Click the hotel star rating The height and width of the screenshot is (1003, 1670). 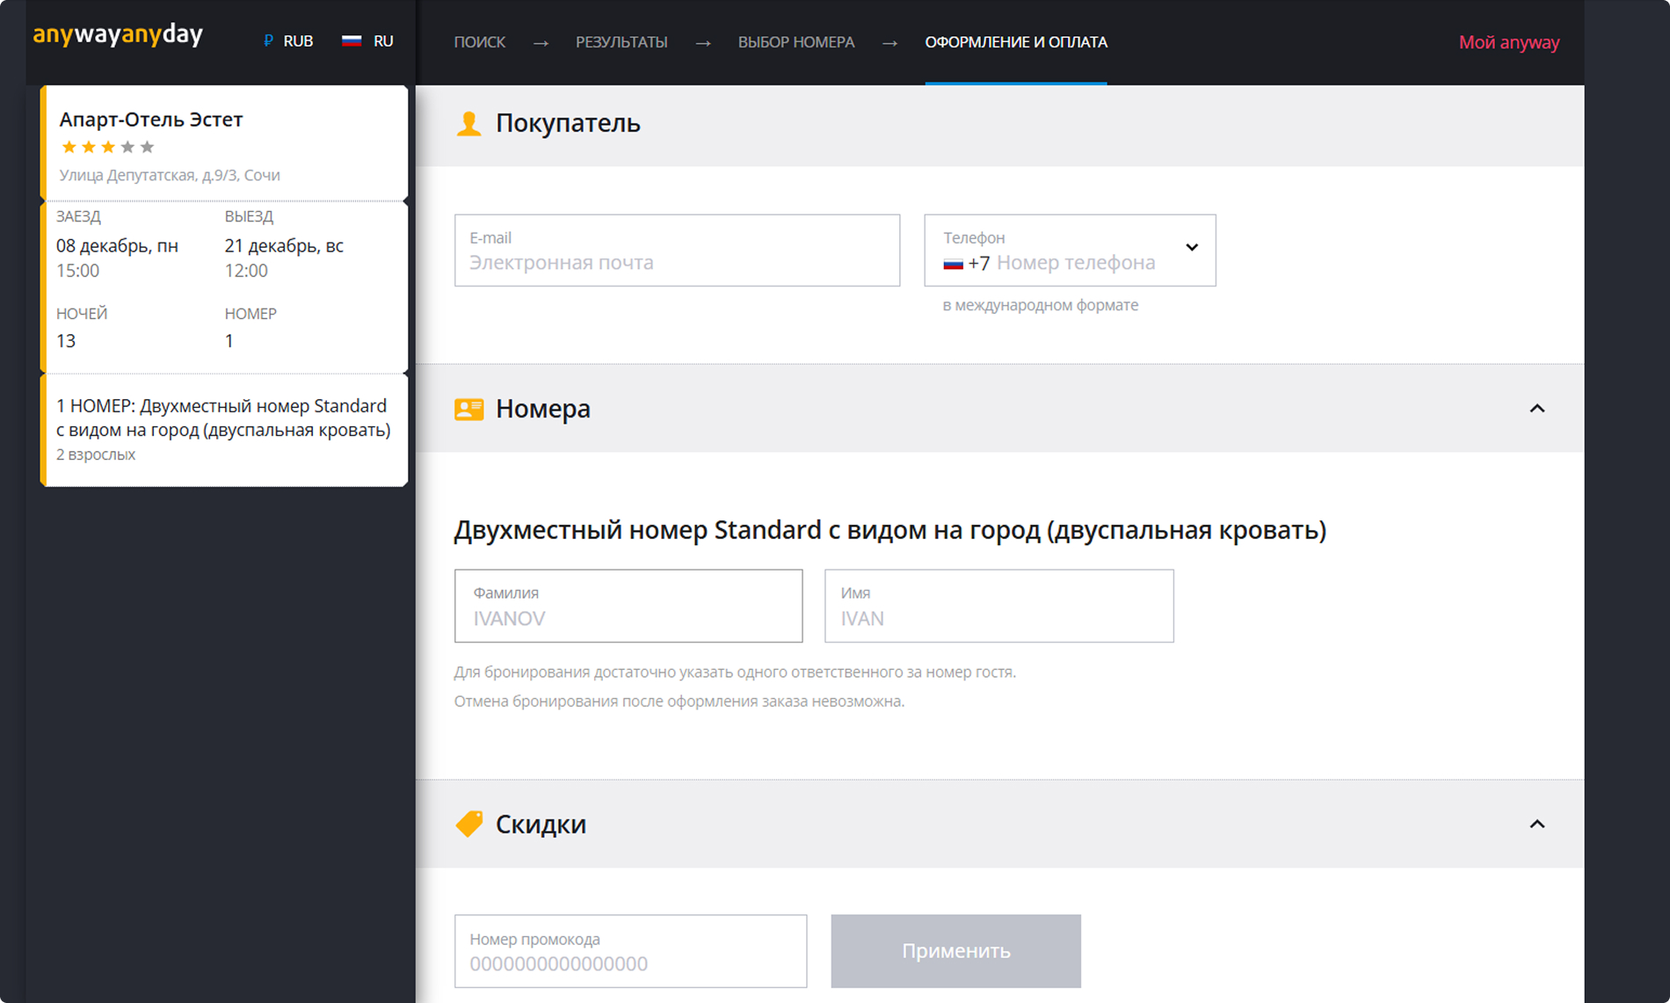[x=107, y=148]
